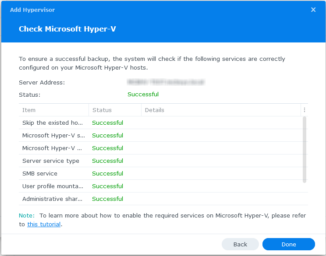Click the Successful status of Server service type
326x256 pixels.
[x=107, y=161]
